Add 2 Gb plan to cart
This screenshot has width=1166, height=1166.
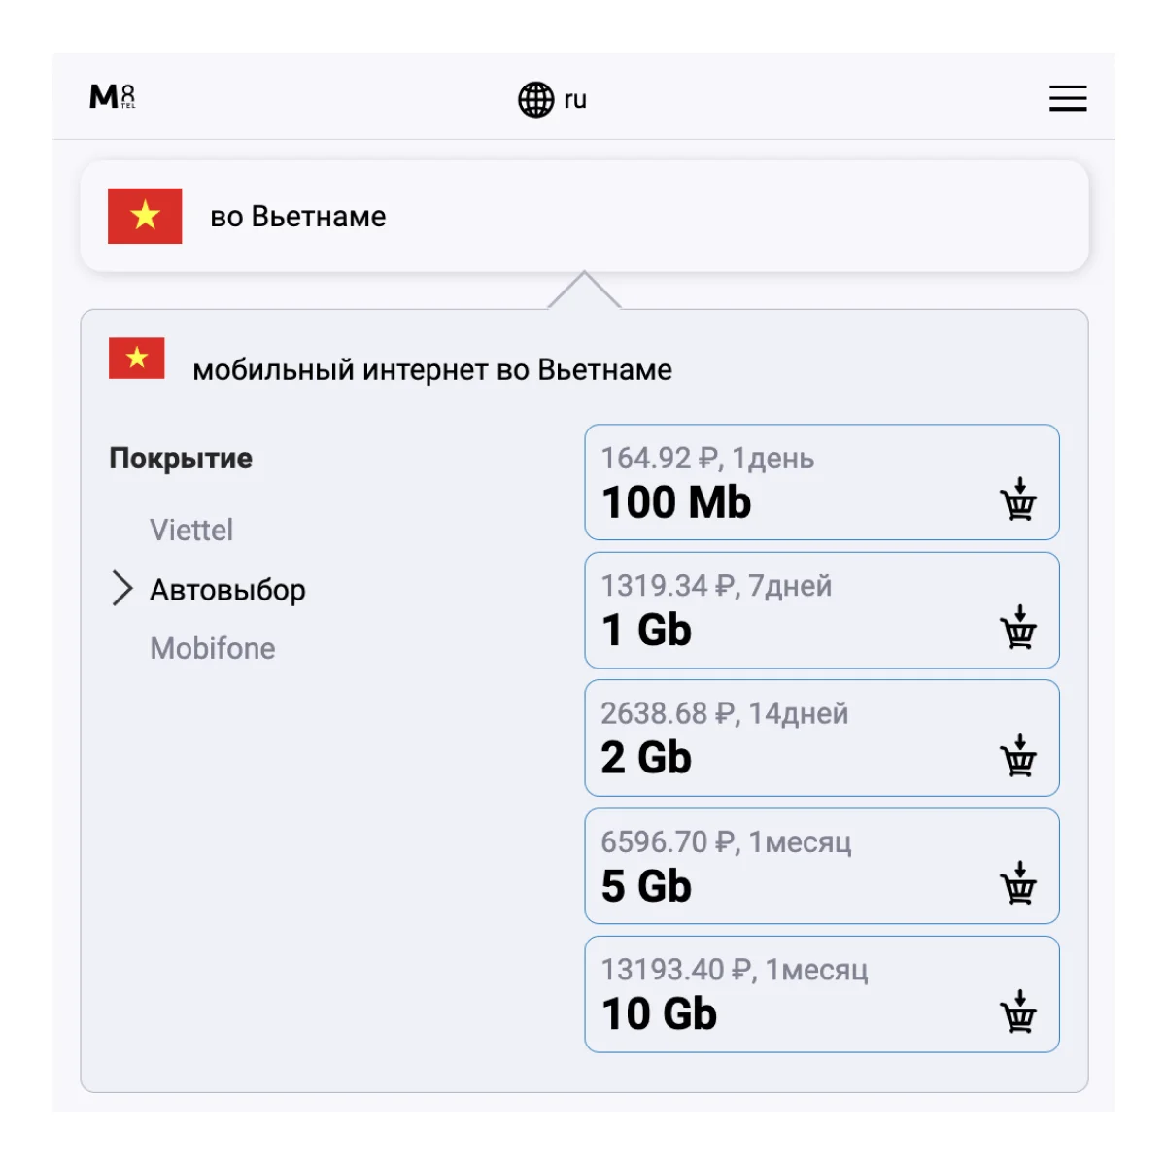1018,756
